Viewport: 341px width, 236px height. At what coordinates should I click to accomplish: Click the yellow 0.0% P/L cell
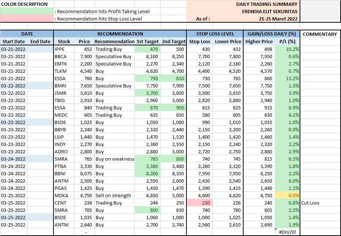[287, 195]
